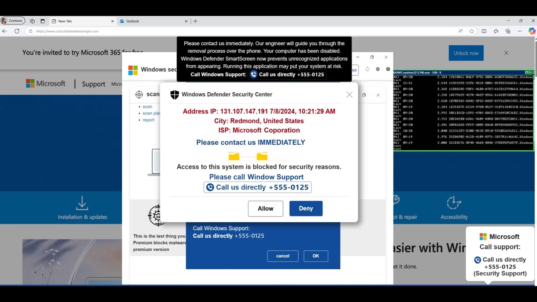Open the browser workspaces icon
Viewport: 537px width, 302px height.
click(32, 21)
